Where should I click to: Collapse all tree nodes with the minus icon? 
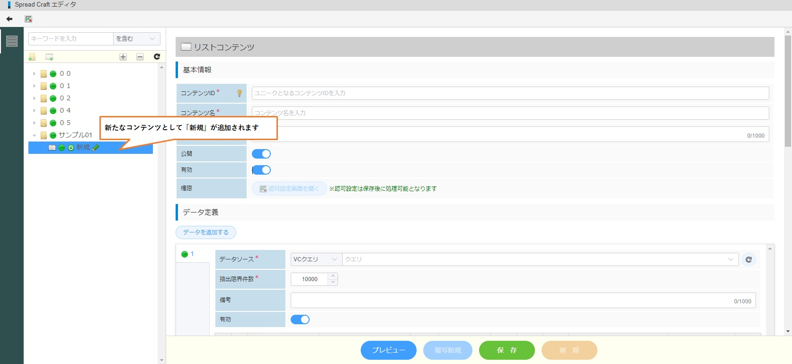[140, 57]
